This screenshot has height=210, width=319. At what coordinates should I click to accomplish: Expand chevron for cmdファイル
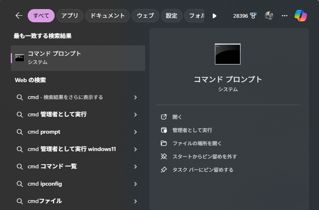coord(135,201)
